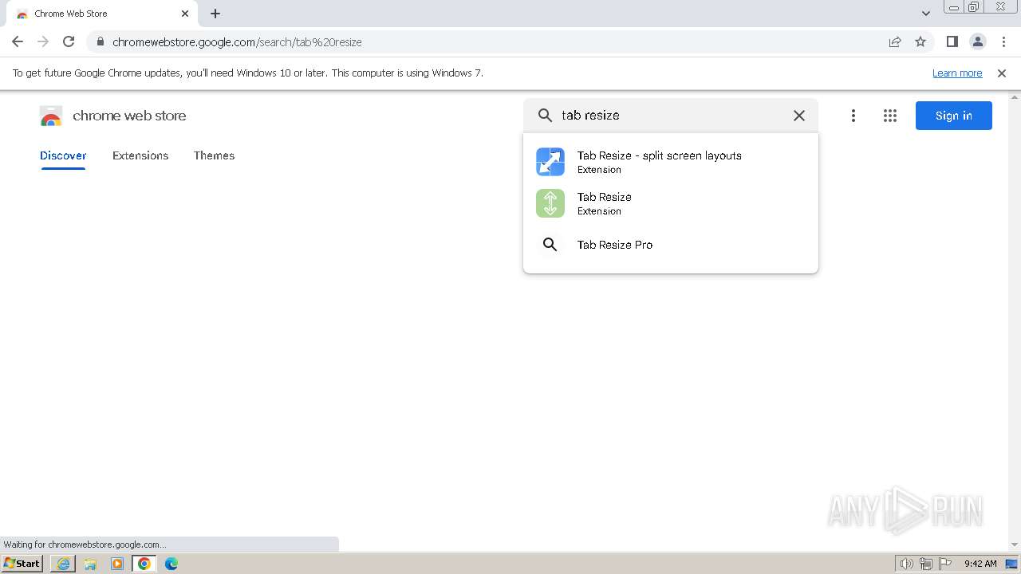
Task: Open the Google apps grid
Action: pos(890,116)
